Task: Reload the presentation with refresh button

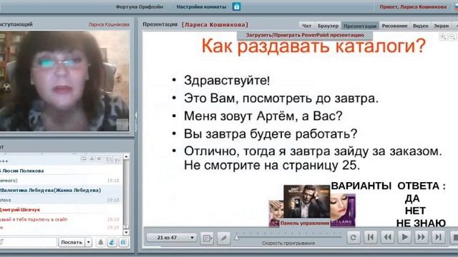Action: point(353,238)
